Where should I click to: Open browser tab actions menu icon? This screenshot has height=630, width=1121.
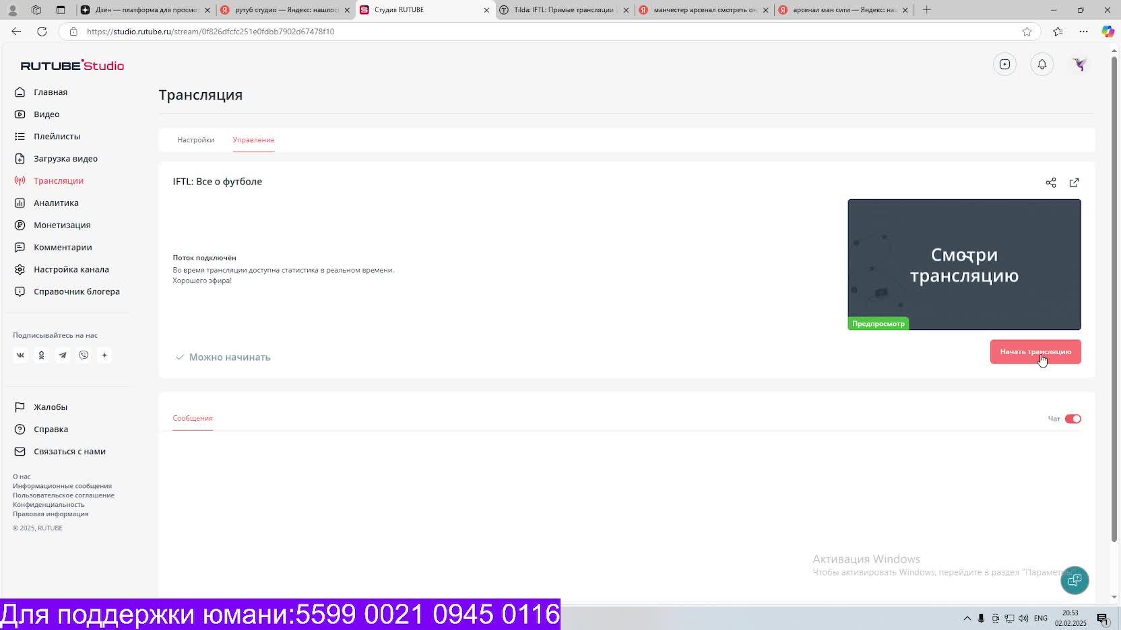pyautogui.click(x=61, y=10)
